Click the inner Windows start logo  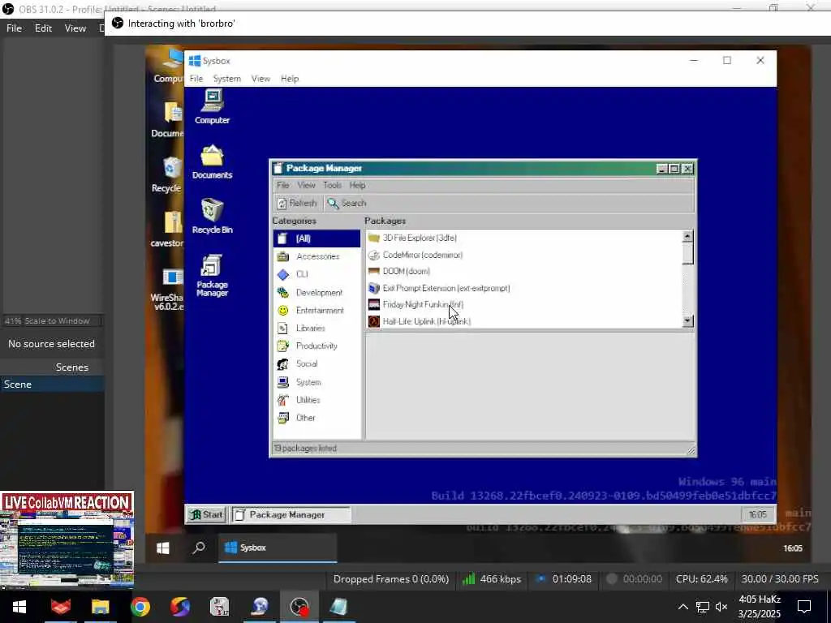tap(163, 548)
